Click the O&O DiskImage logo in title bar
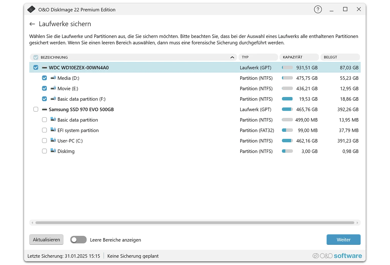This screenshot has width=390, height=265. [31, 9]
